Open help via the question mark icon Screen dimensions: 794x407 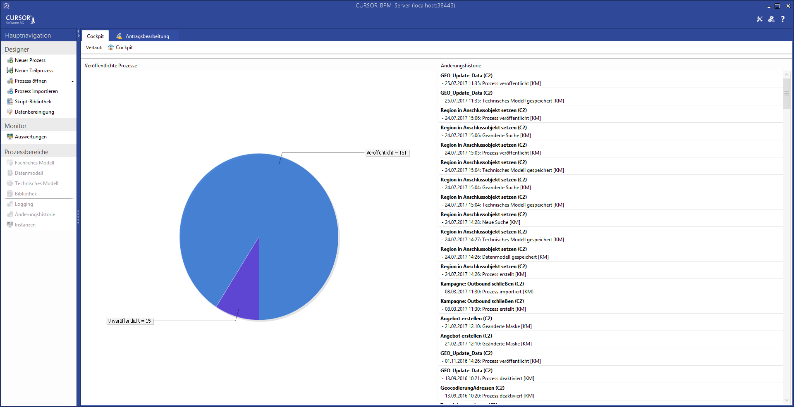(783, 19)
